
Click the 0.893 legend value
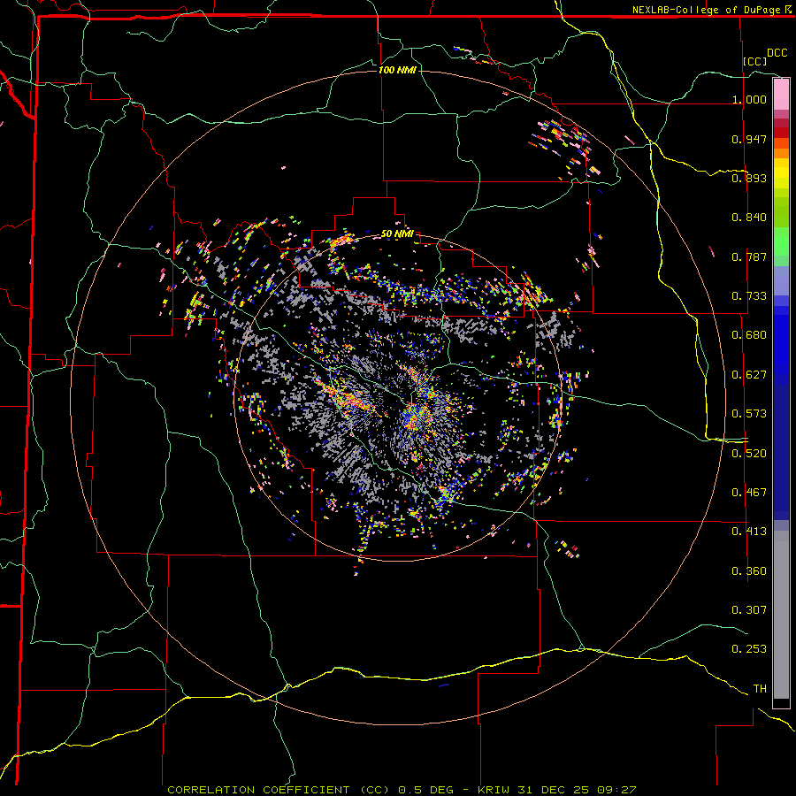(749, 178)
